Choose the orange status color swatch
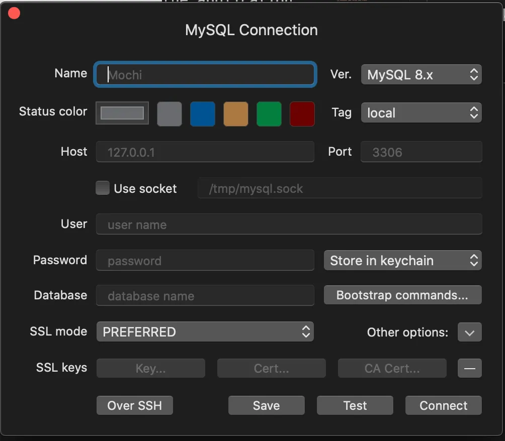Viewport: 505px width, 441px height. (236, 114)
